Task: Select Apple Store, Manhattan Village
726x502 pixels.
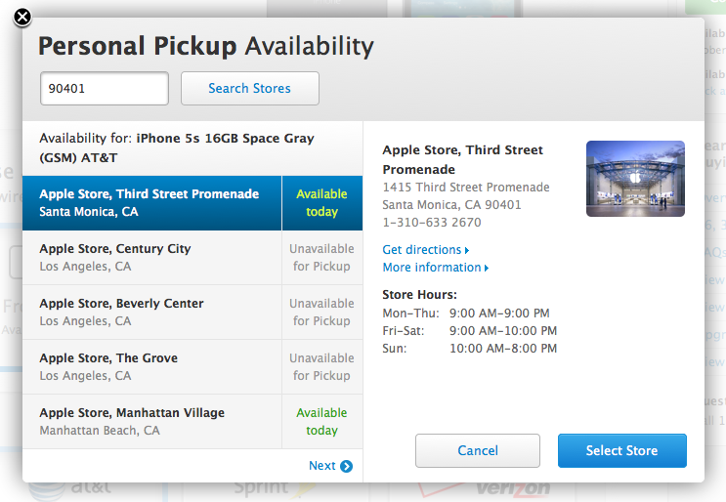Action: 151,421
